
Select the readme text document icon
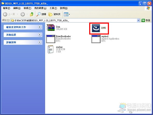pyautogui.click(x=51, y=49)
